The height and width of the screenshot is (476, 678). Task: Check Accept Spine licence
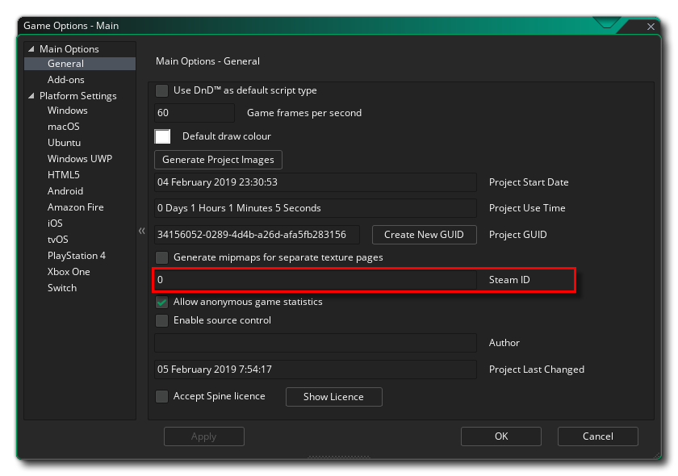pyautogui.click(x=161, y=396)
